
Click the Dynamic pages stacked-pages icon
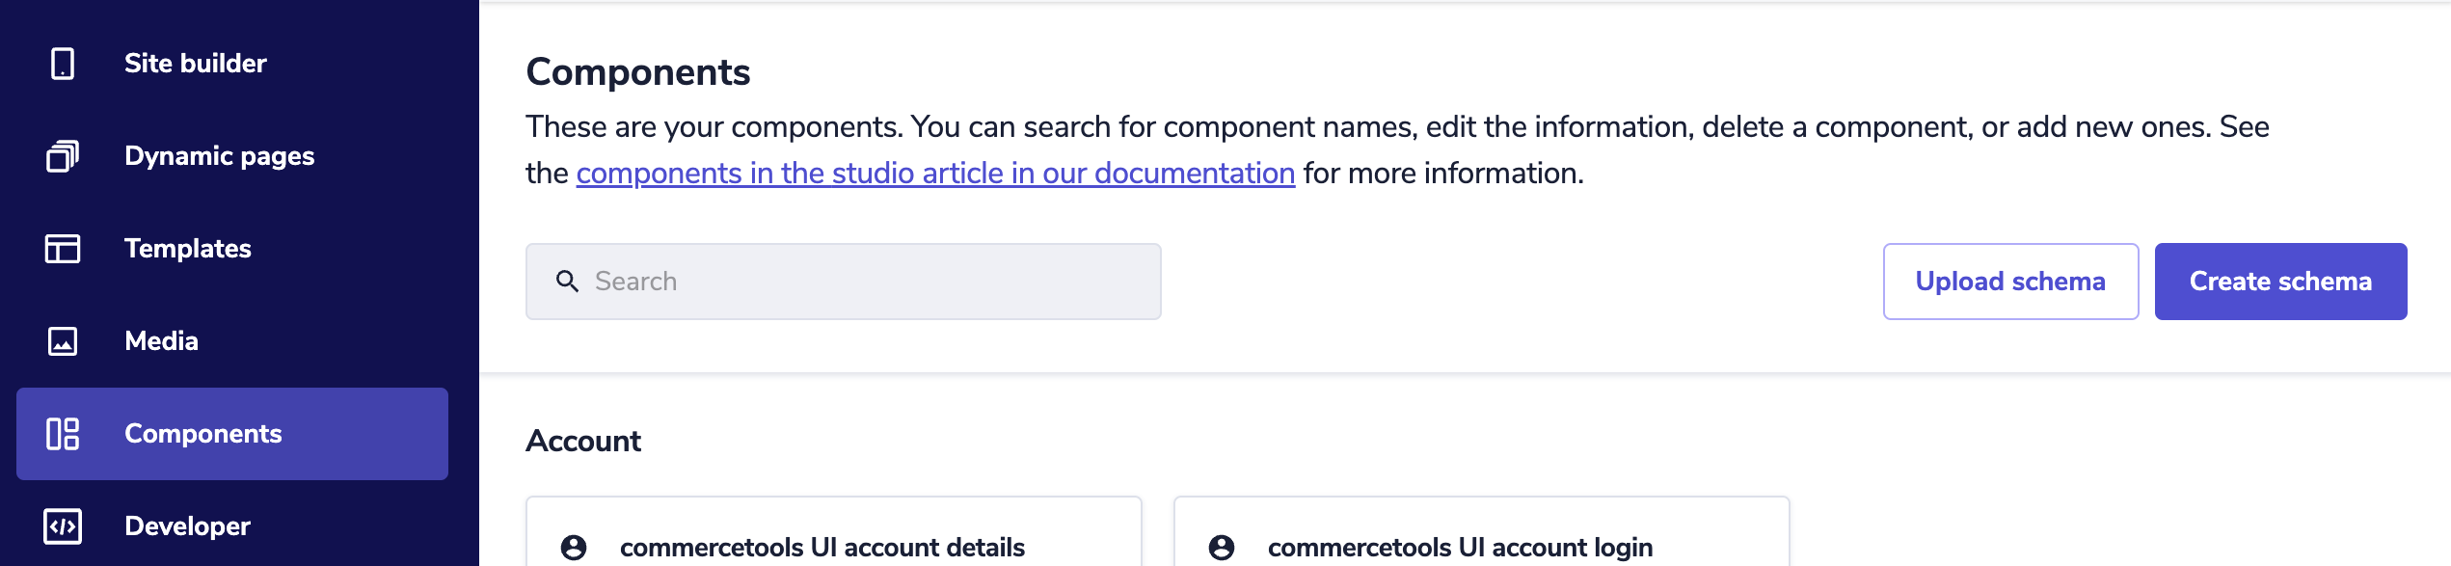(x=63, y=156)
